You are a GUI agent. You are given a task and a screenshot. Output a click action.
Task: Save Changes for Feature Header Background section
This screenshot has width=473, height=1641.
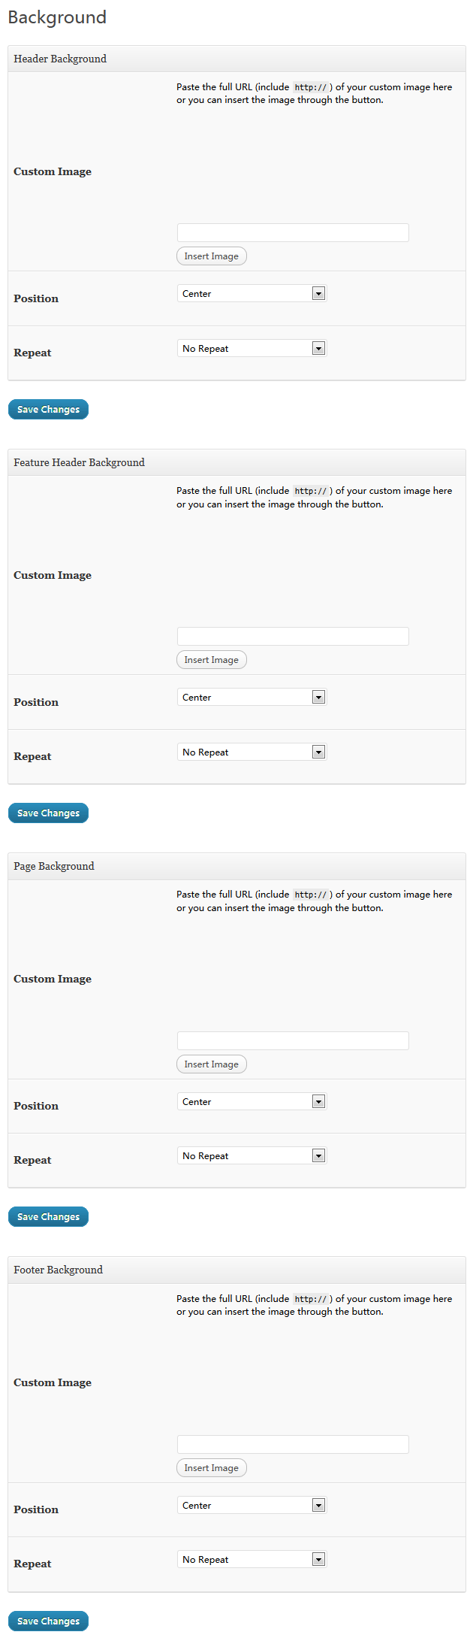tap(48, 813)
